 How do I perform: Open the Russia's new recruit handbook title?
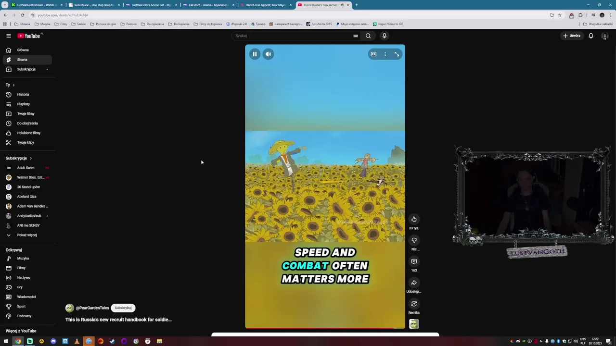pos(118,320)
